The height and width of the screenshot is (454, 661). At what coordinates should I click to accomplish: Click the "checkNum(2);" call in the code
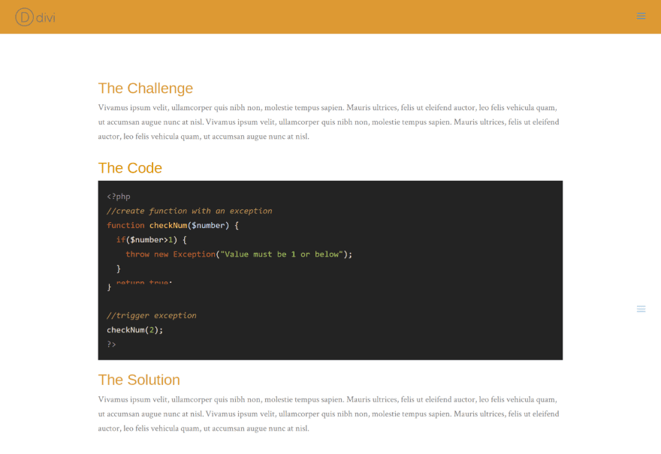[x=134, y=329]
